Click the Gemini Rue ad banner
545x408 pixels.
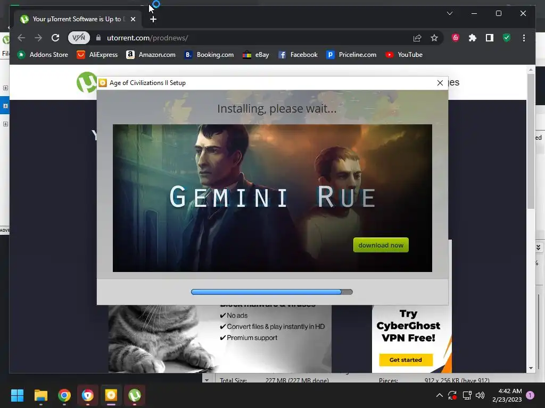[x=272, y=198]
